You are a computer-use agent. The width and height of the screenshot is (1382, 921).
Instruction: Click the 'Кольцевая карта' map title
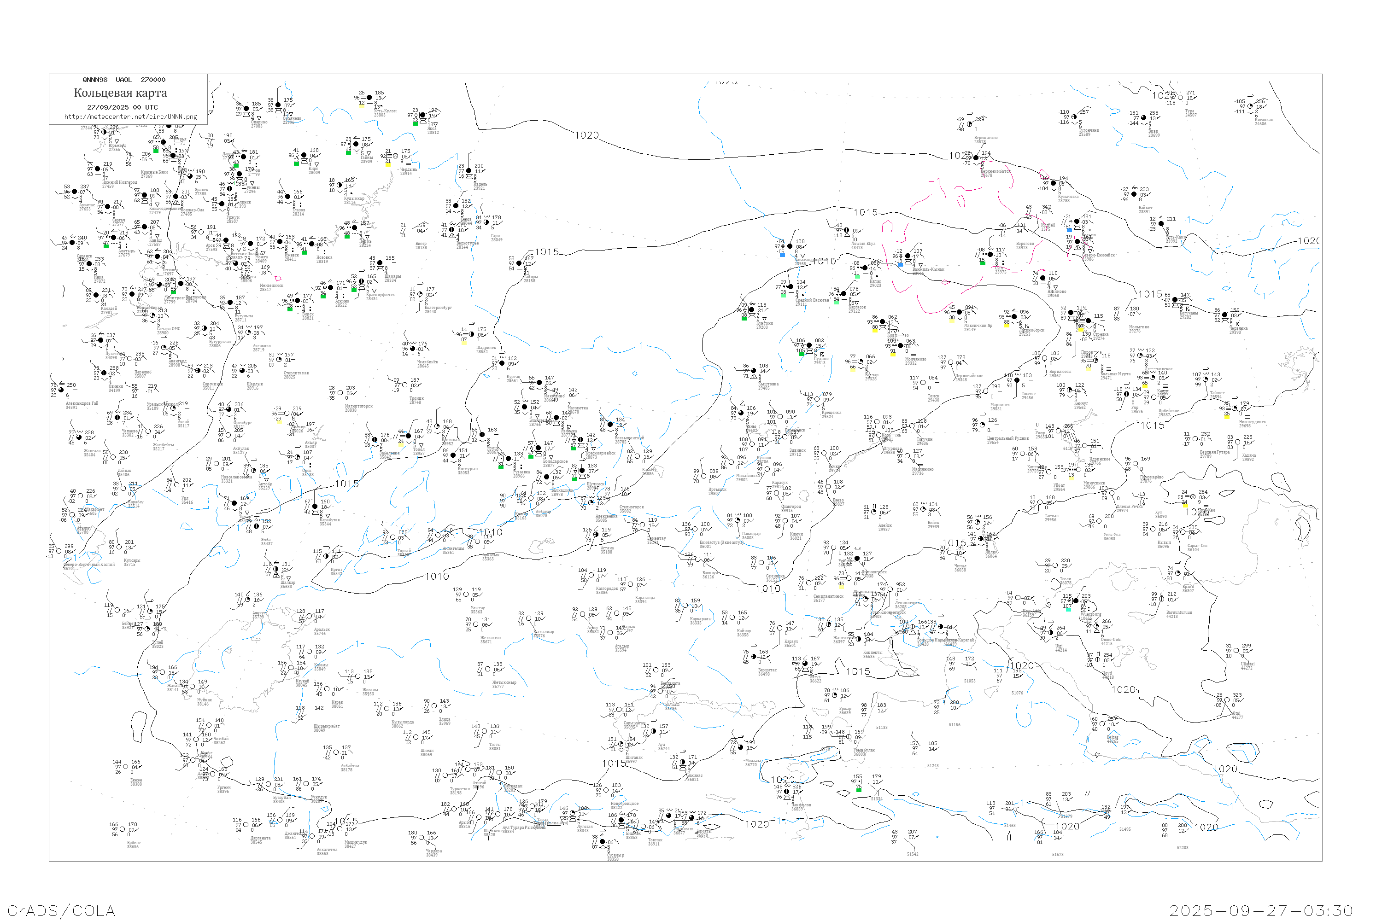120,93
